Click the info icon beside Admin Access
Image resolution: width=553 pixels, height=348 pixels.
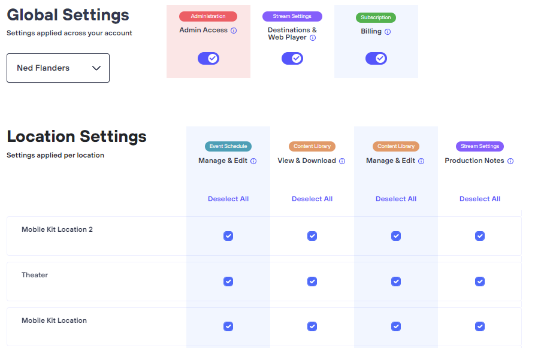[x=234, y=31]
